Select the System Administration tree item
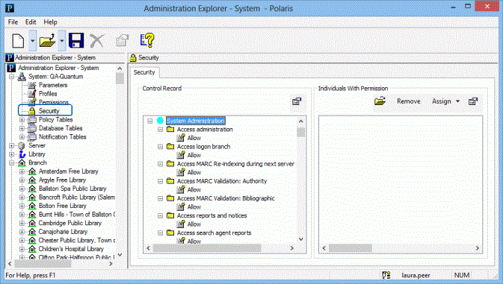This screenshot has height=284, width=503. pyautogui.click(x=195, y=121)
